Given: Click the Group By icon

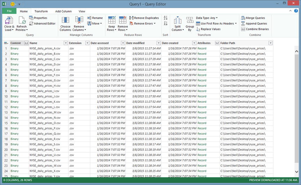Looking at the screenshot, I should click(x=190, y=20).
